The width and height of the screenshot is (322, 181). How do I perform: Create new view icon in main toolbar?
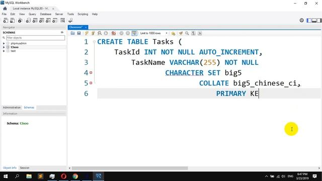click(41, 20)
